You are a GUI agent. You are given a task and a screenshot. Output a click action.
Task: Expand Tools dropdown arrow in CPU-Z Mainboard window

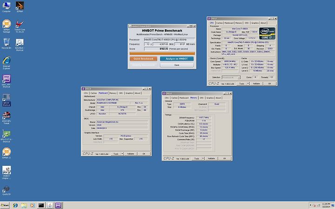point(122,154)
